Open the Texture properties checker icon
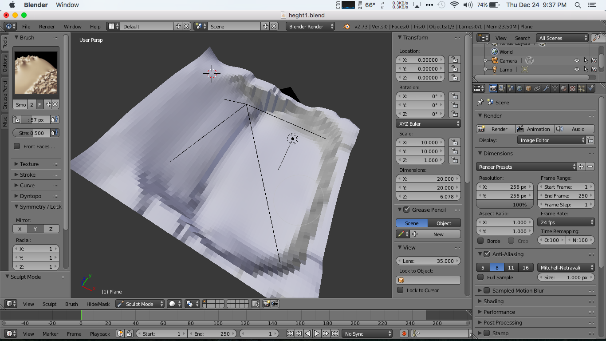This screenshot has height=341, width=606. tap(573, 88)
